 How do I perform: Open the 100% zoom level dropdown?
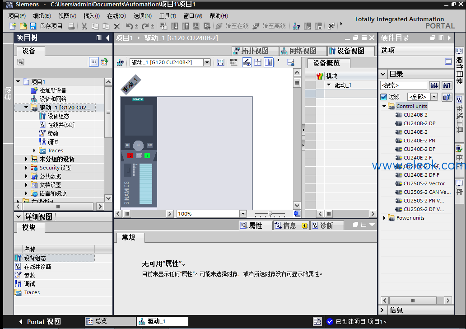[x=243, y=214]
